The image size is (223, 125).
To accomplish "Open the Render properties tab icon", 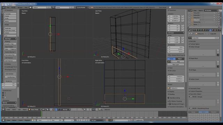I will tap(194, 30).
